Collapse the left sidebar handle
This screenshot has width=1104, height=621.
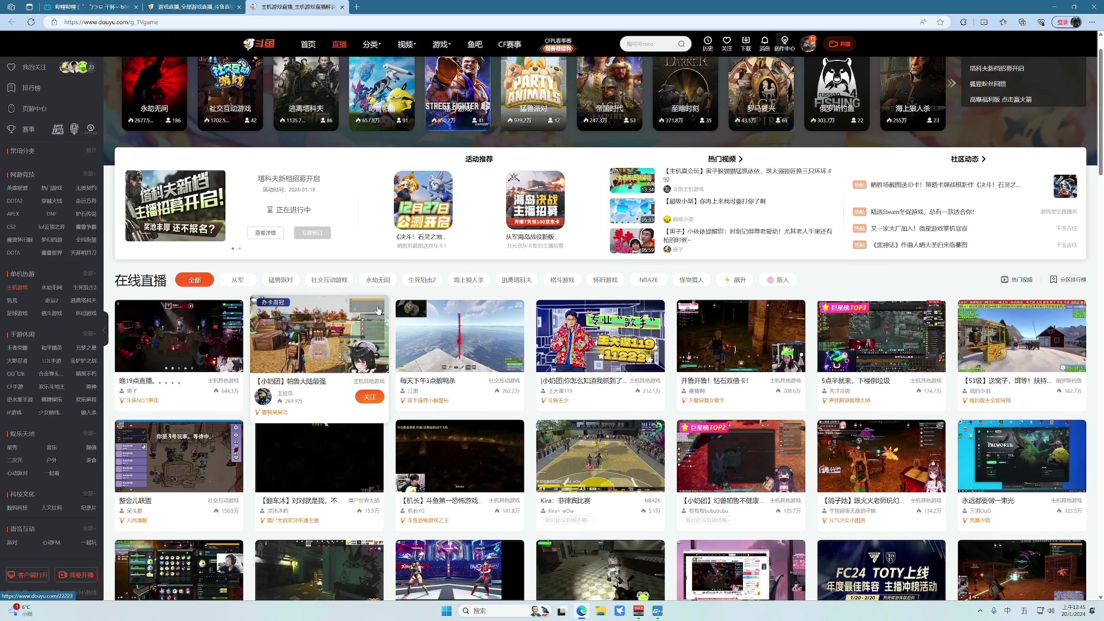104,330
